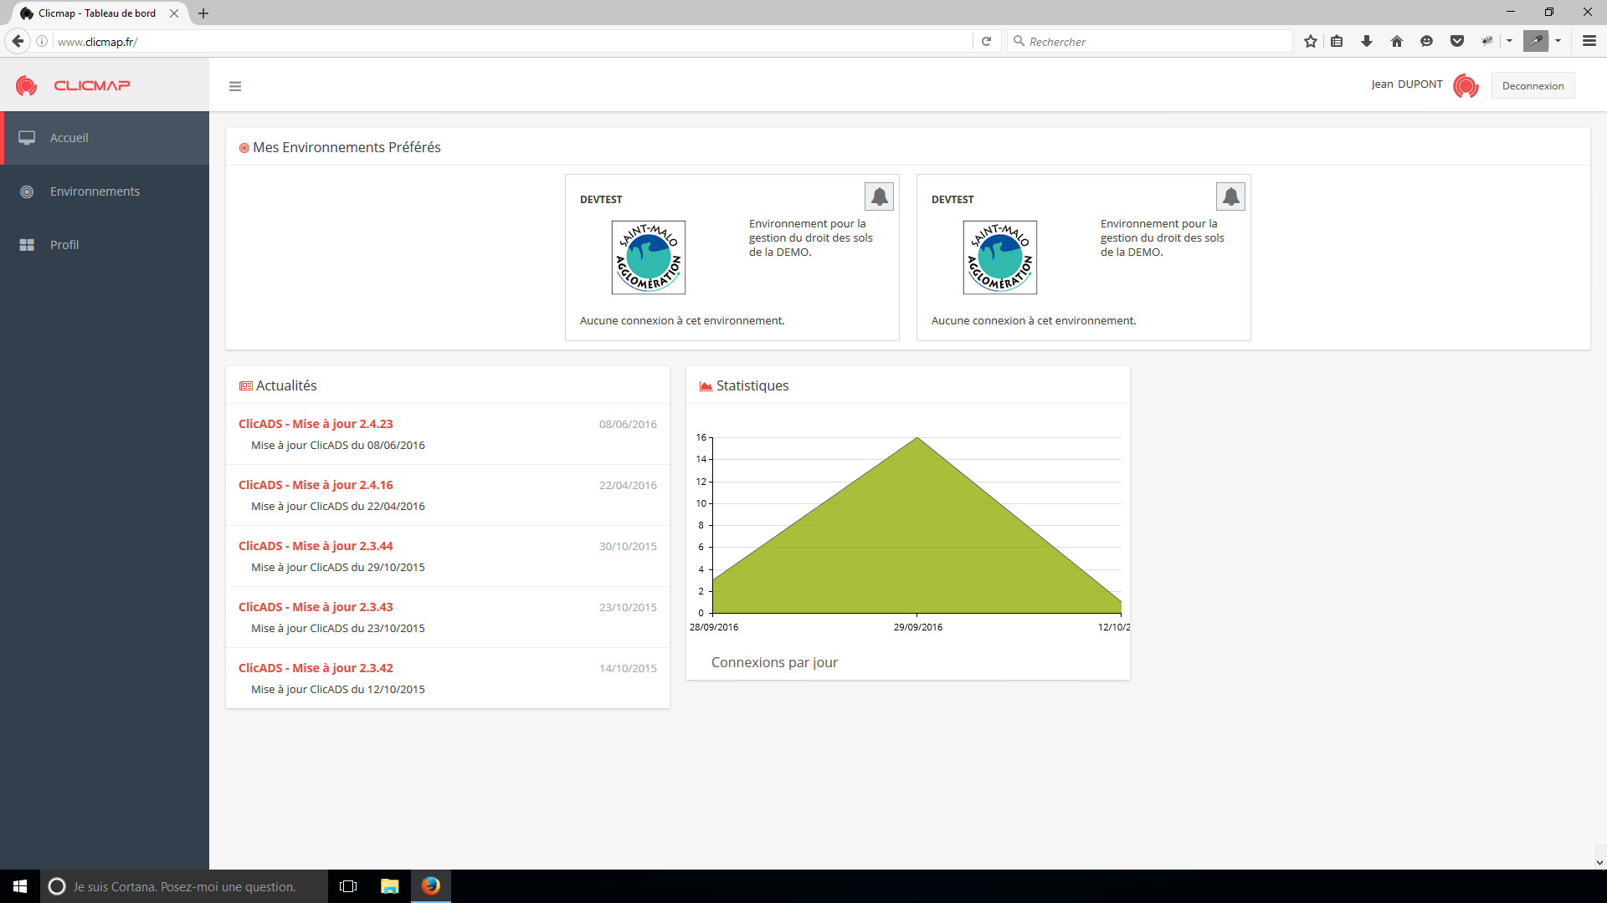Click the chart icon beside Statistiques
Screen dimensions: 1607x903
pyautogui.click(x=706, y=386)
